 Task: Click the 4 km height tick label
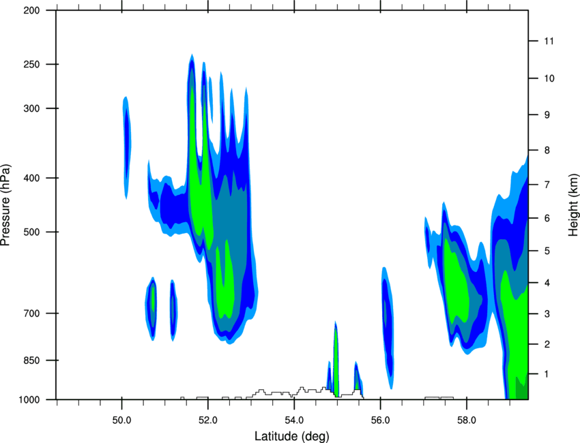coord(547,283)
